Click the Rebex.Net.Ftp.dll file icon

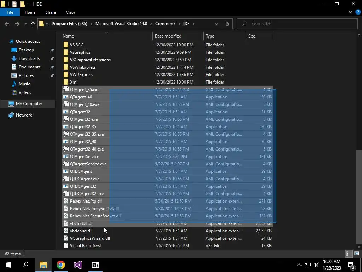click(x=66, y=201)
